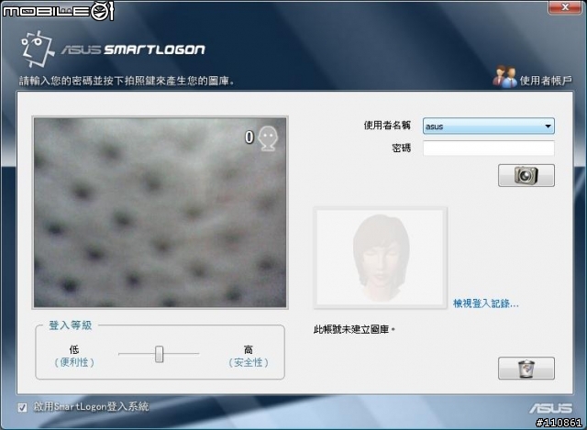Click the trash can delete button
Viewport: 587px width, 430px height.
[526, 369]
